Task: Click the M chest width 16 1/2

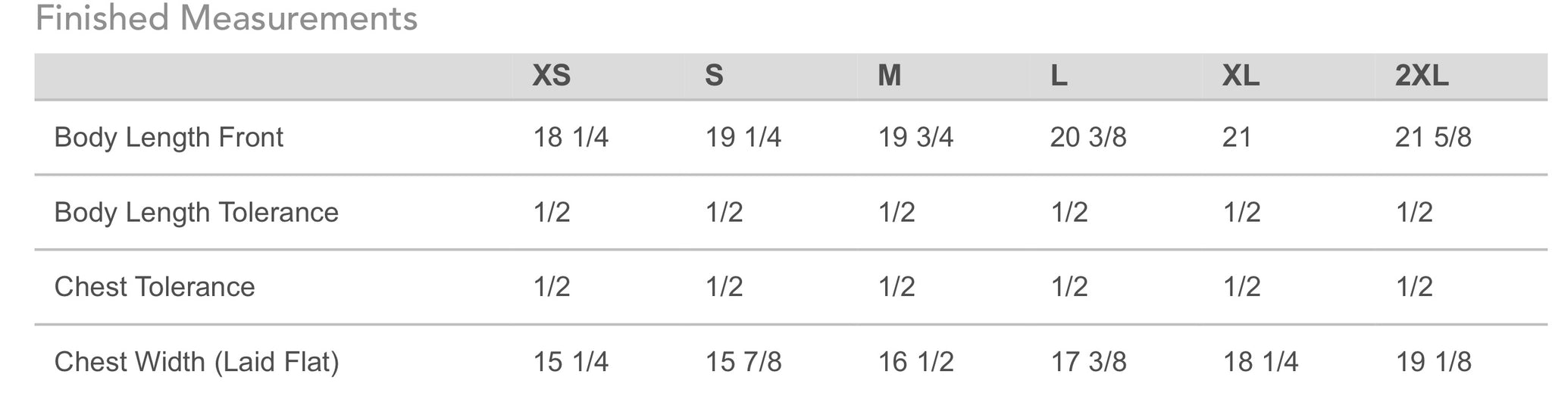Action: click(915, 362)
